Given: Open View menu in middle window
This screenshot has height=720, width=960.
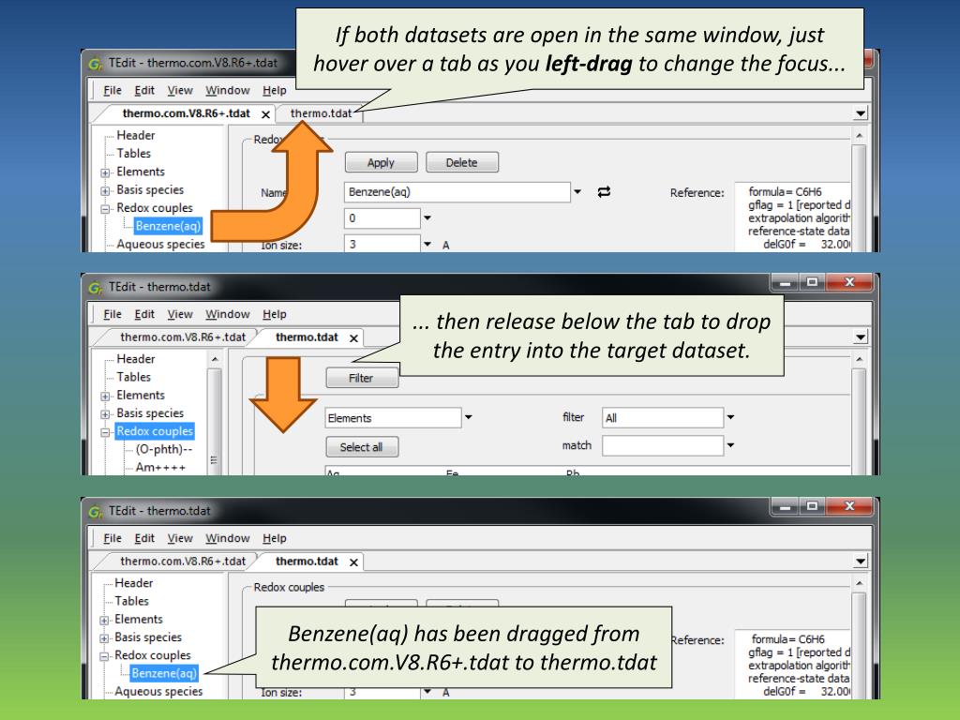Looking at the screenshot, I should (180, 314).
